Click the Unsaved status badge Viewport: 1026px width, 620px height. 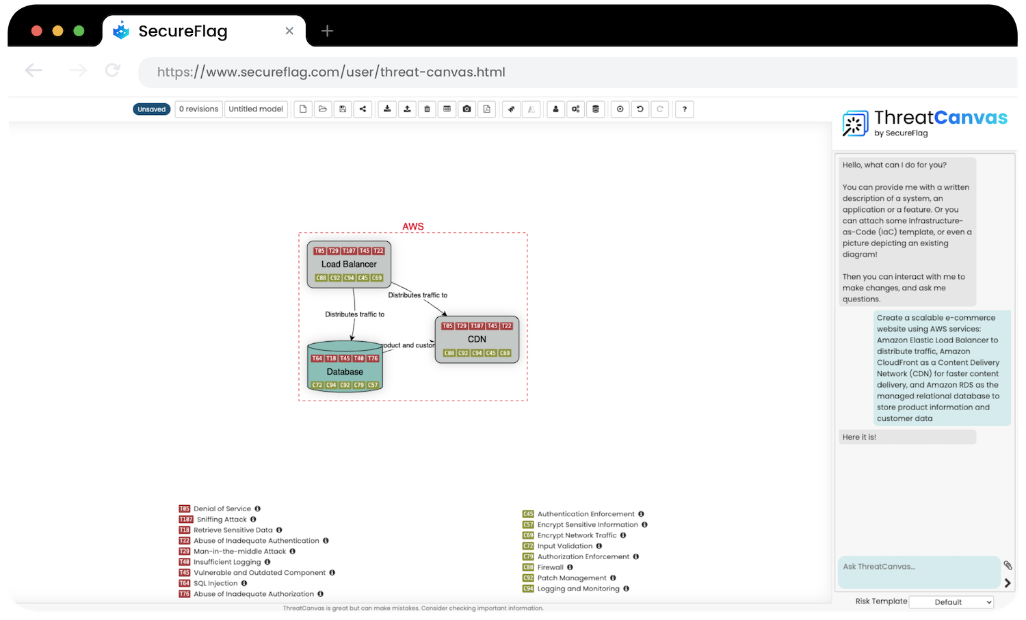click(152, 109)
